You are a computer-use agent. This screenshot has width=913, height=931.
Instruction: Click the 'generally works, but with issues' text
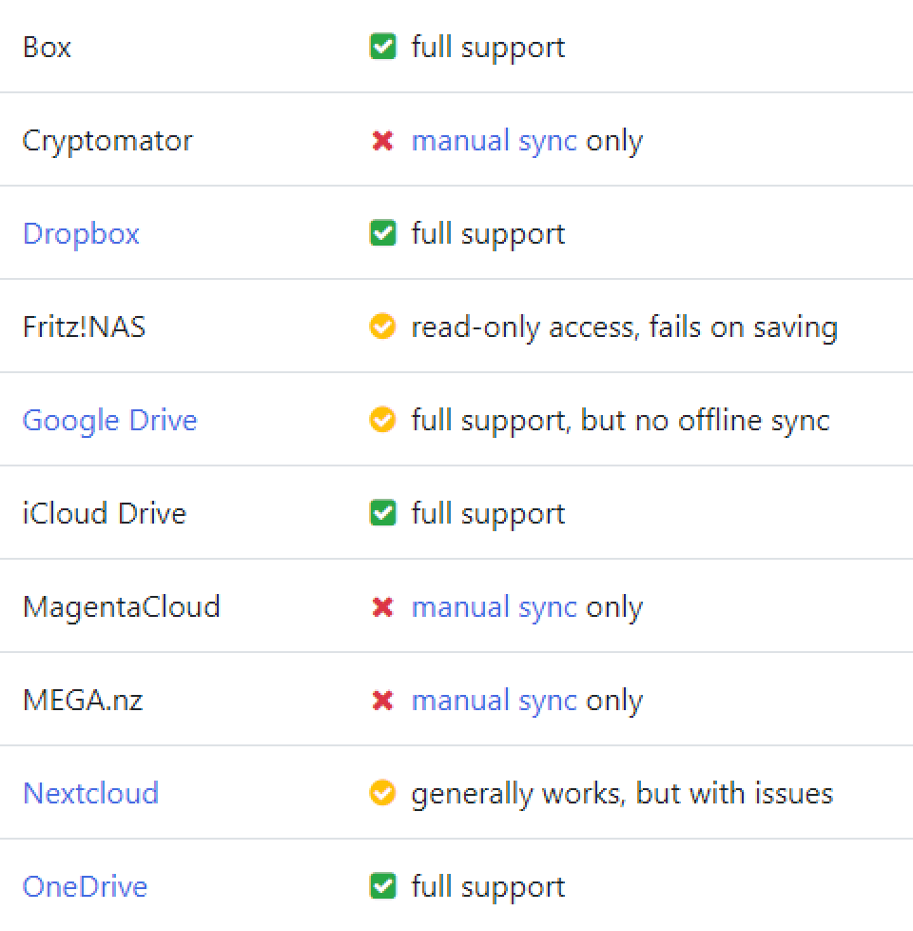point(622,794)
